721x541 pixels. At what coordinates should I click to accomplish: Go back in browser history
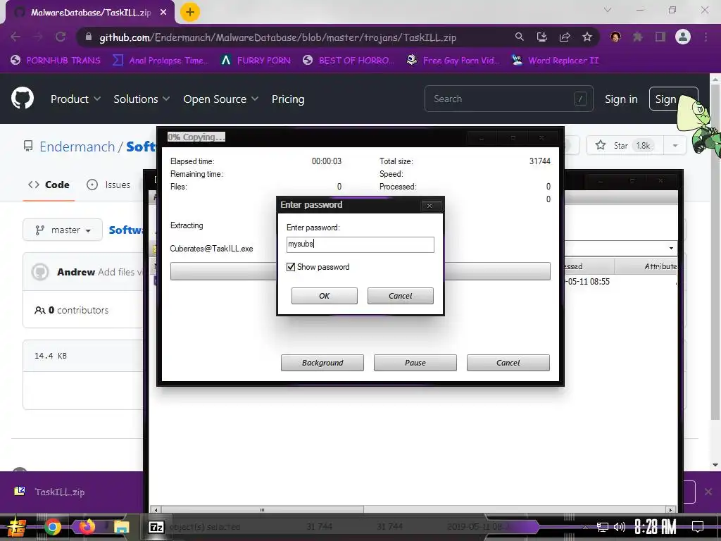pyautogui.click(x=15, y=37)
